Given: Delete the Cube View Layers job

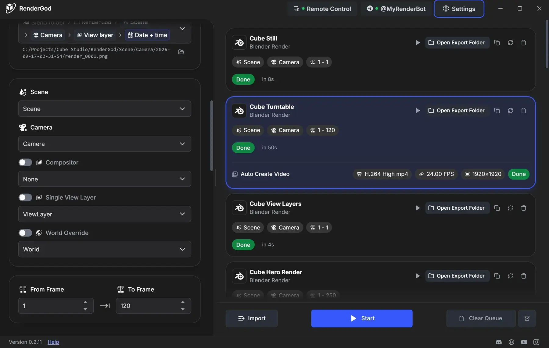Looking at the screenshot, I should (524, 208).
